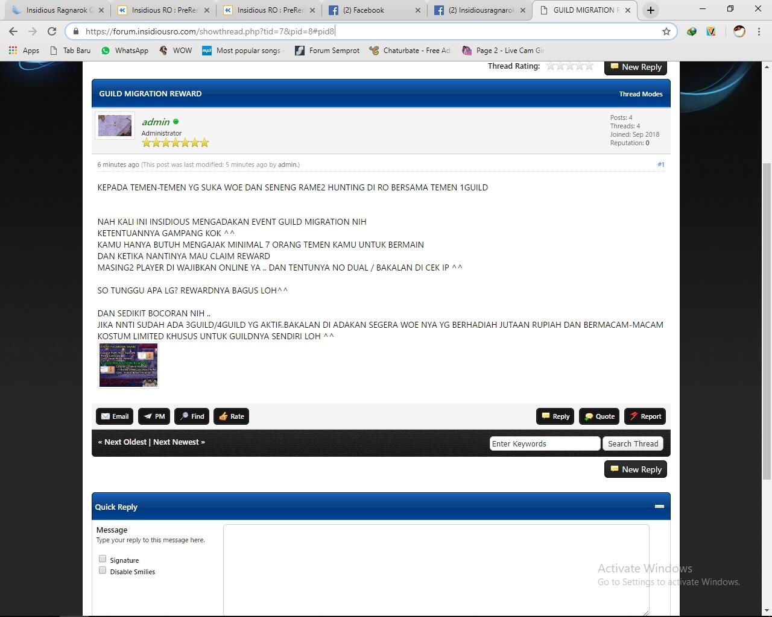This screenshot has width=772, height=617.
Task: Open Chrome profile avatar
Action: point(739,31)
